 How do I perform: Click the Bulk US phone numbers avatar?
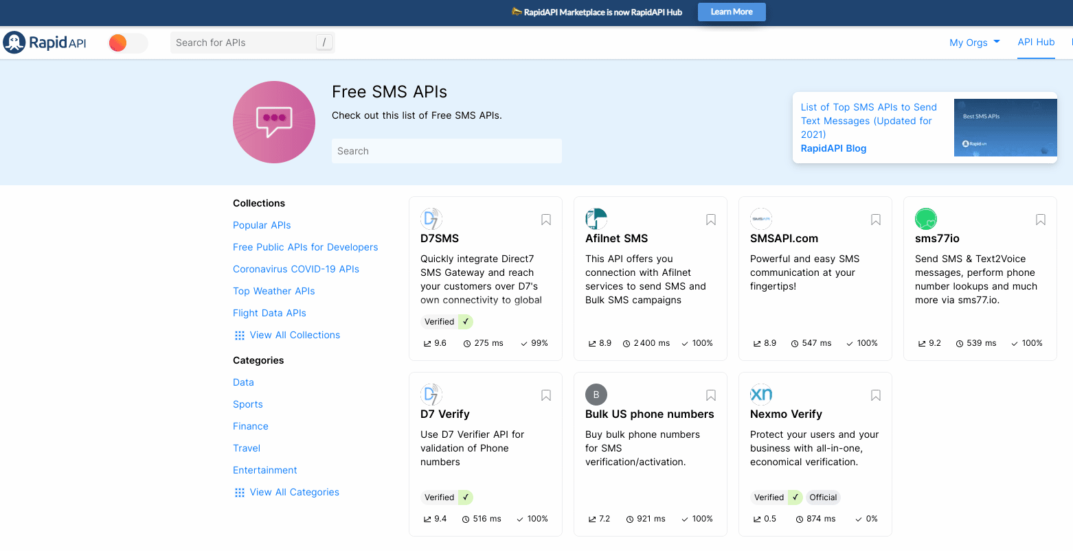point(596,395)
